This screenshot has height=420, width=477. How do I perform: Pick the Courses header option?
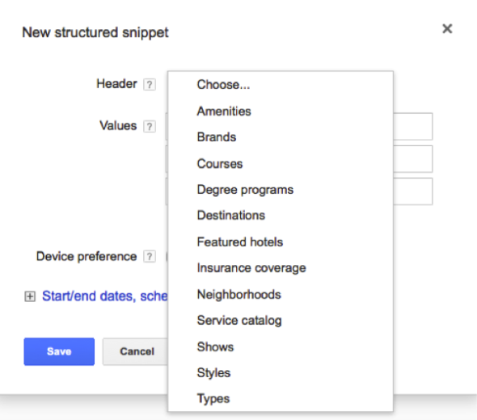[x=281, y=164]
